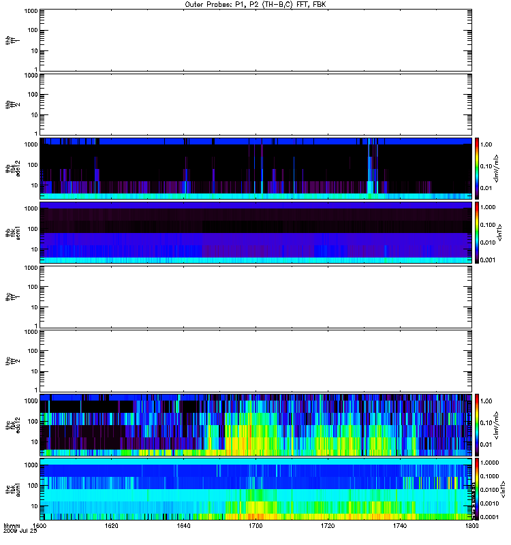Click the "10" tick label of thc fff 1 panel
The image size is (511, 545).
click(x=35, y=307)
